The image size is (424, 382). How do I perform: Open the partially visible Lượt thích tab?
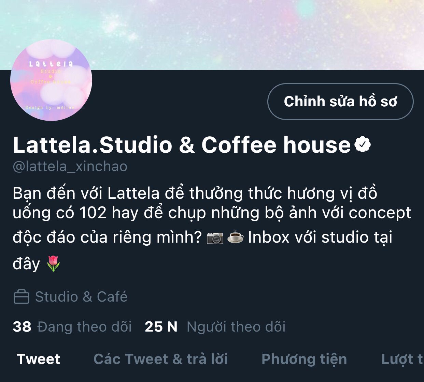[x=402, y=359]
